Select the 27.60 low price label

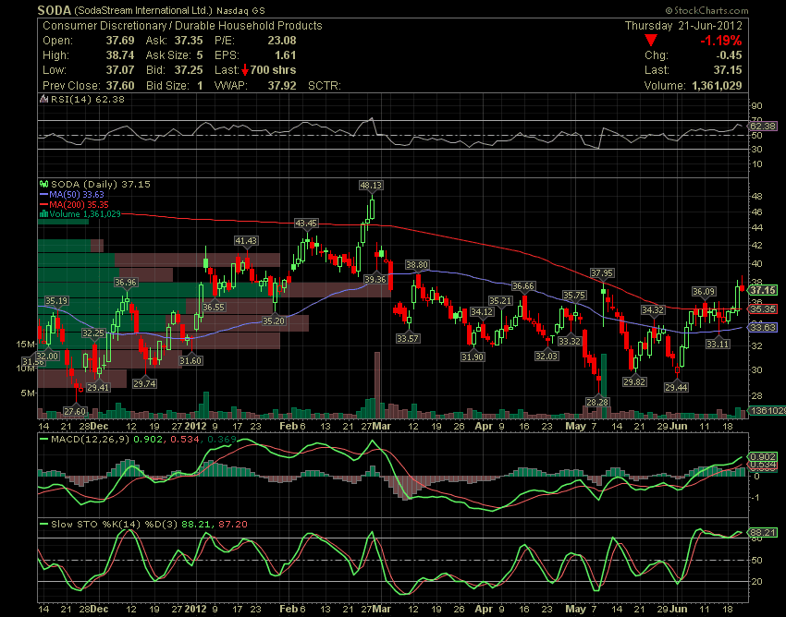pyautogui.click(x=75, y=411)
